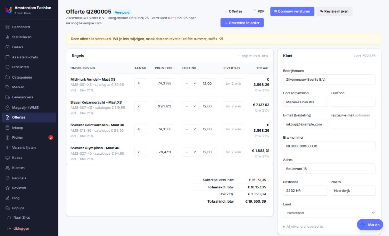Click the Pagina's file icon
Image resolution: width=389 pixels, height=236 pixels.
tap(7, 178)
